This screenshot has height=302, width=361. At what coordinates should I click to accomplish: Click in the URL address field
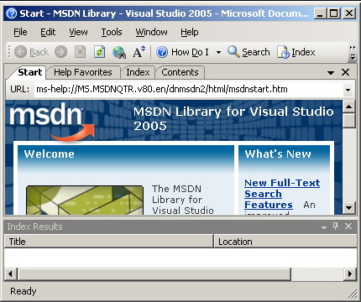tap(189, 90)
